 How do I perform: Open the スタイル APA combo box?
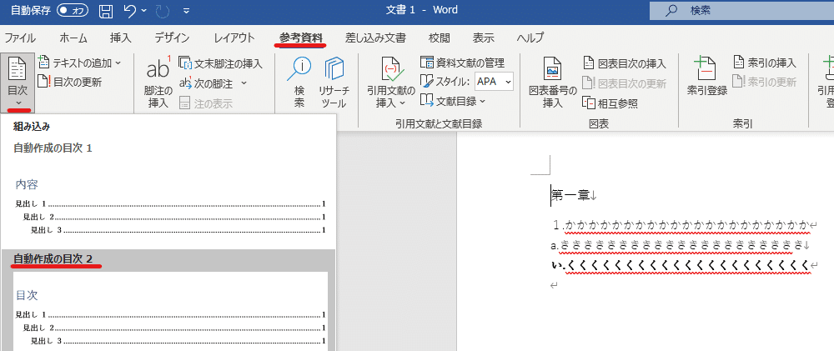(x=494, y=82)
